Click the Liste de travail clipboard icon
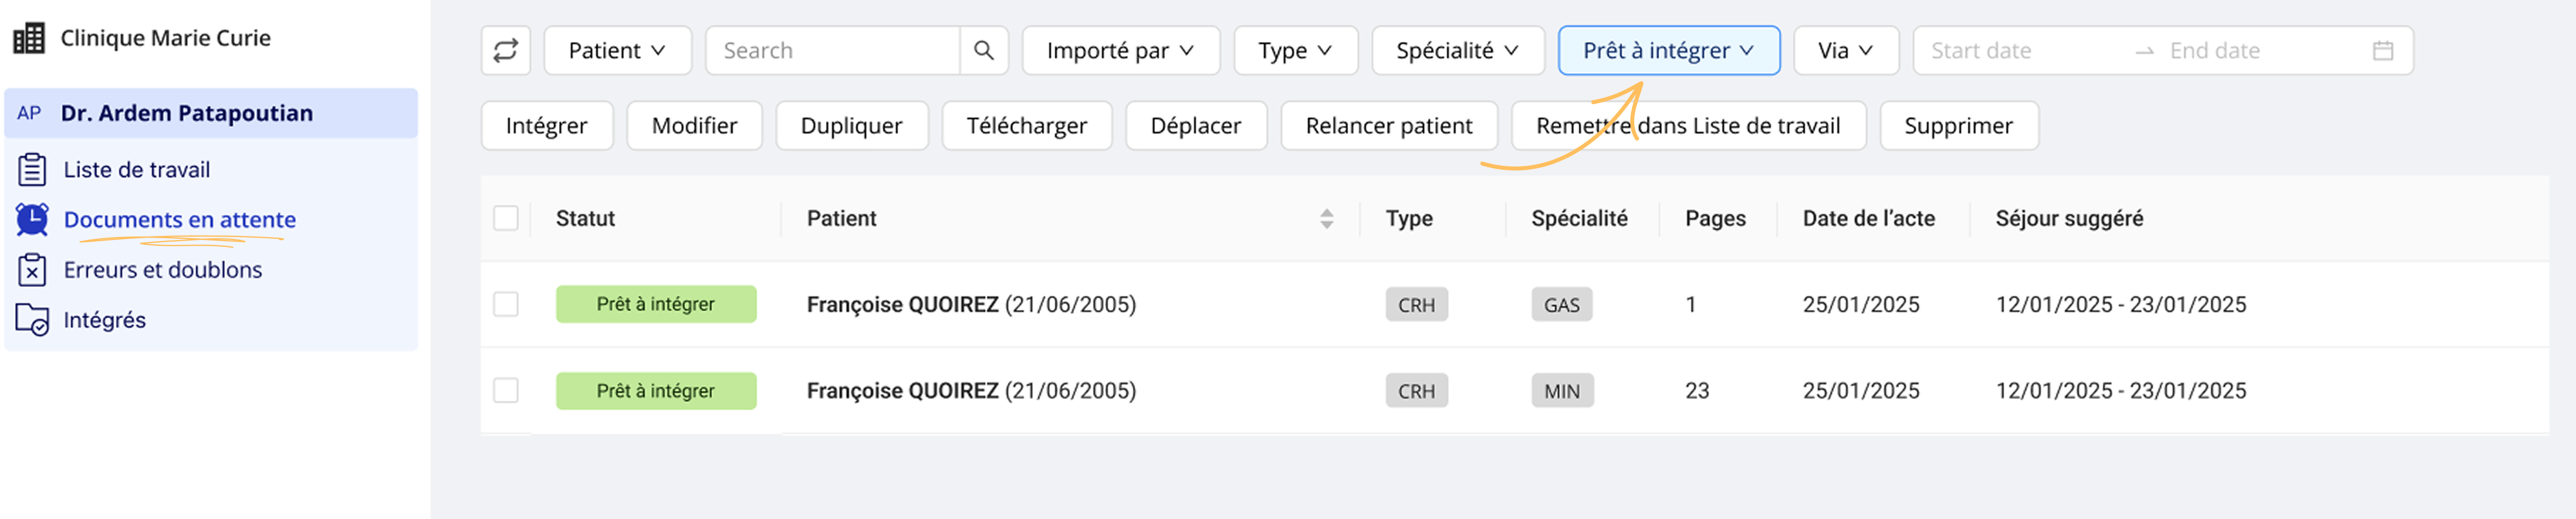This screenshot has width=2576, height=519. 32,170
